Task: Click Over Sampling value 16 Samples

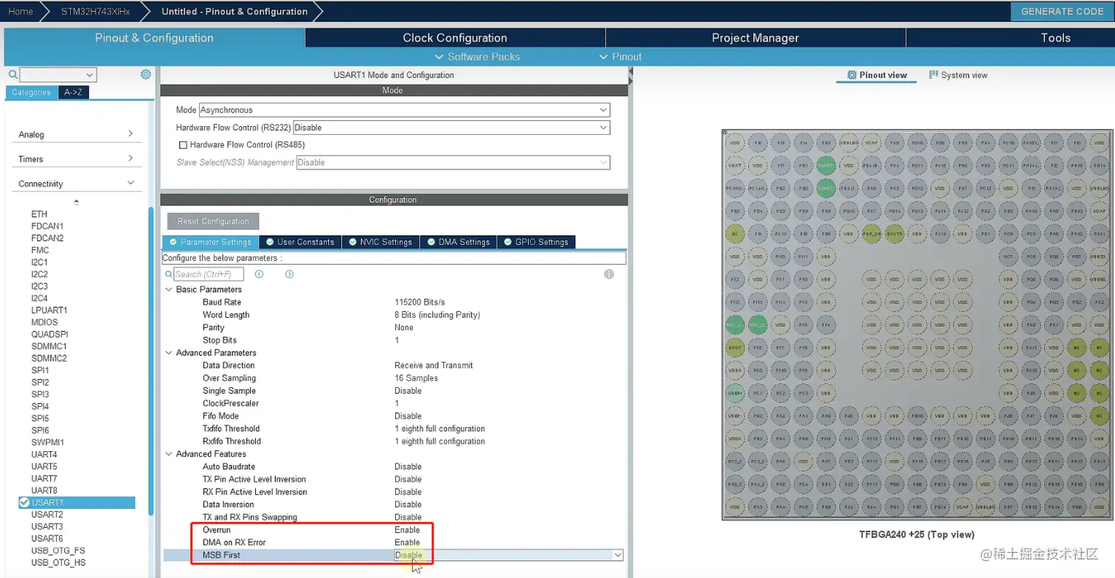Action: 416,378
